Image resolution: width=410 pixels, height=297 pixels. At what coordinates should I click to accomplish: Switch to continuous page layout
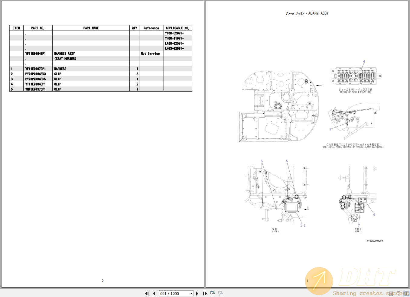[399, 293]
